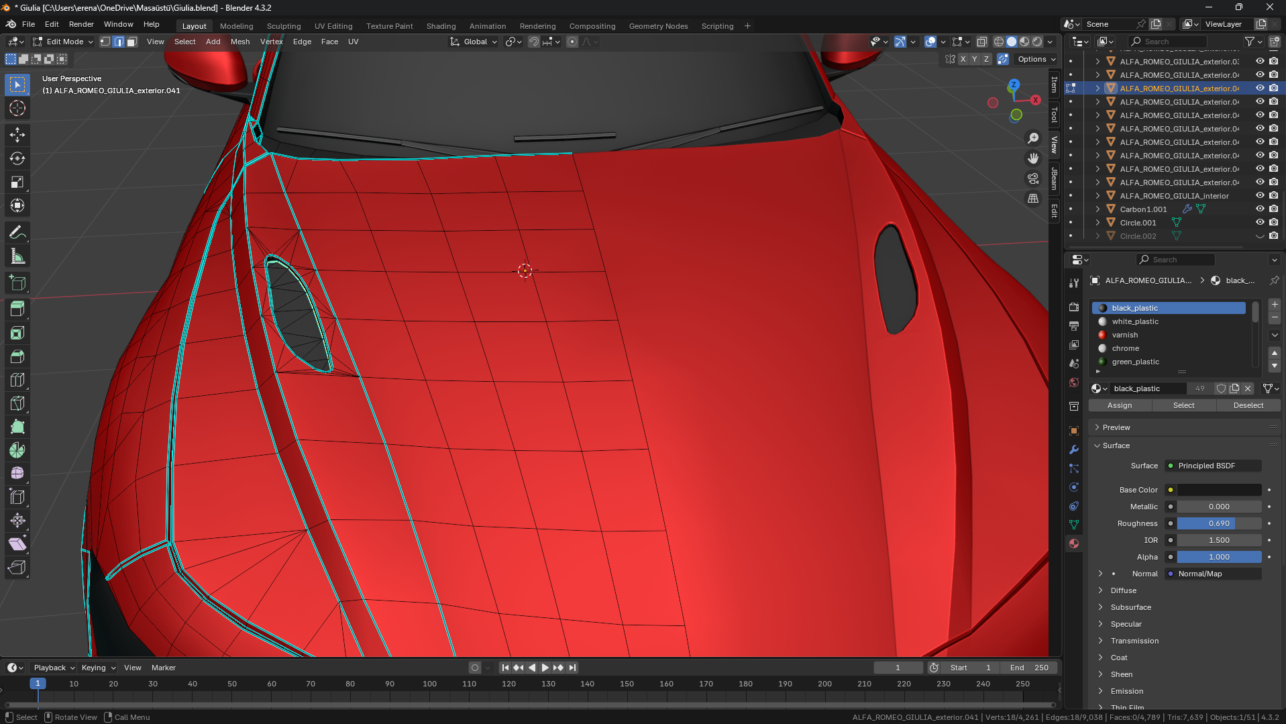Screen dimensions: 1286x724
Task: Toggle X axis mirror
Action: coord(963,59)
